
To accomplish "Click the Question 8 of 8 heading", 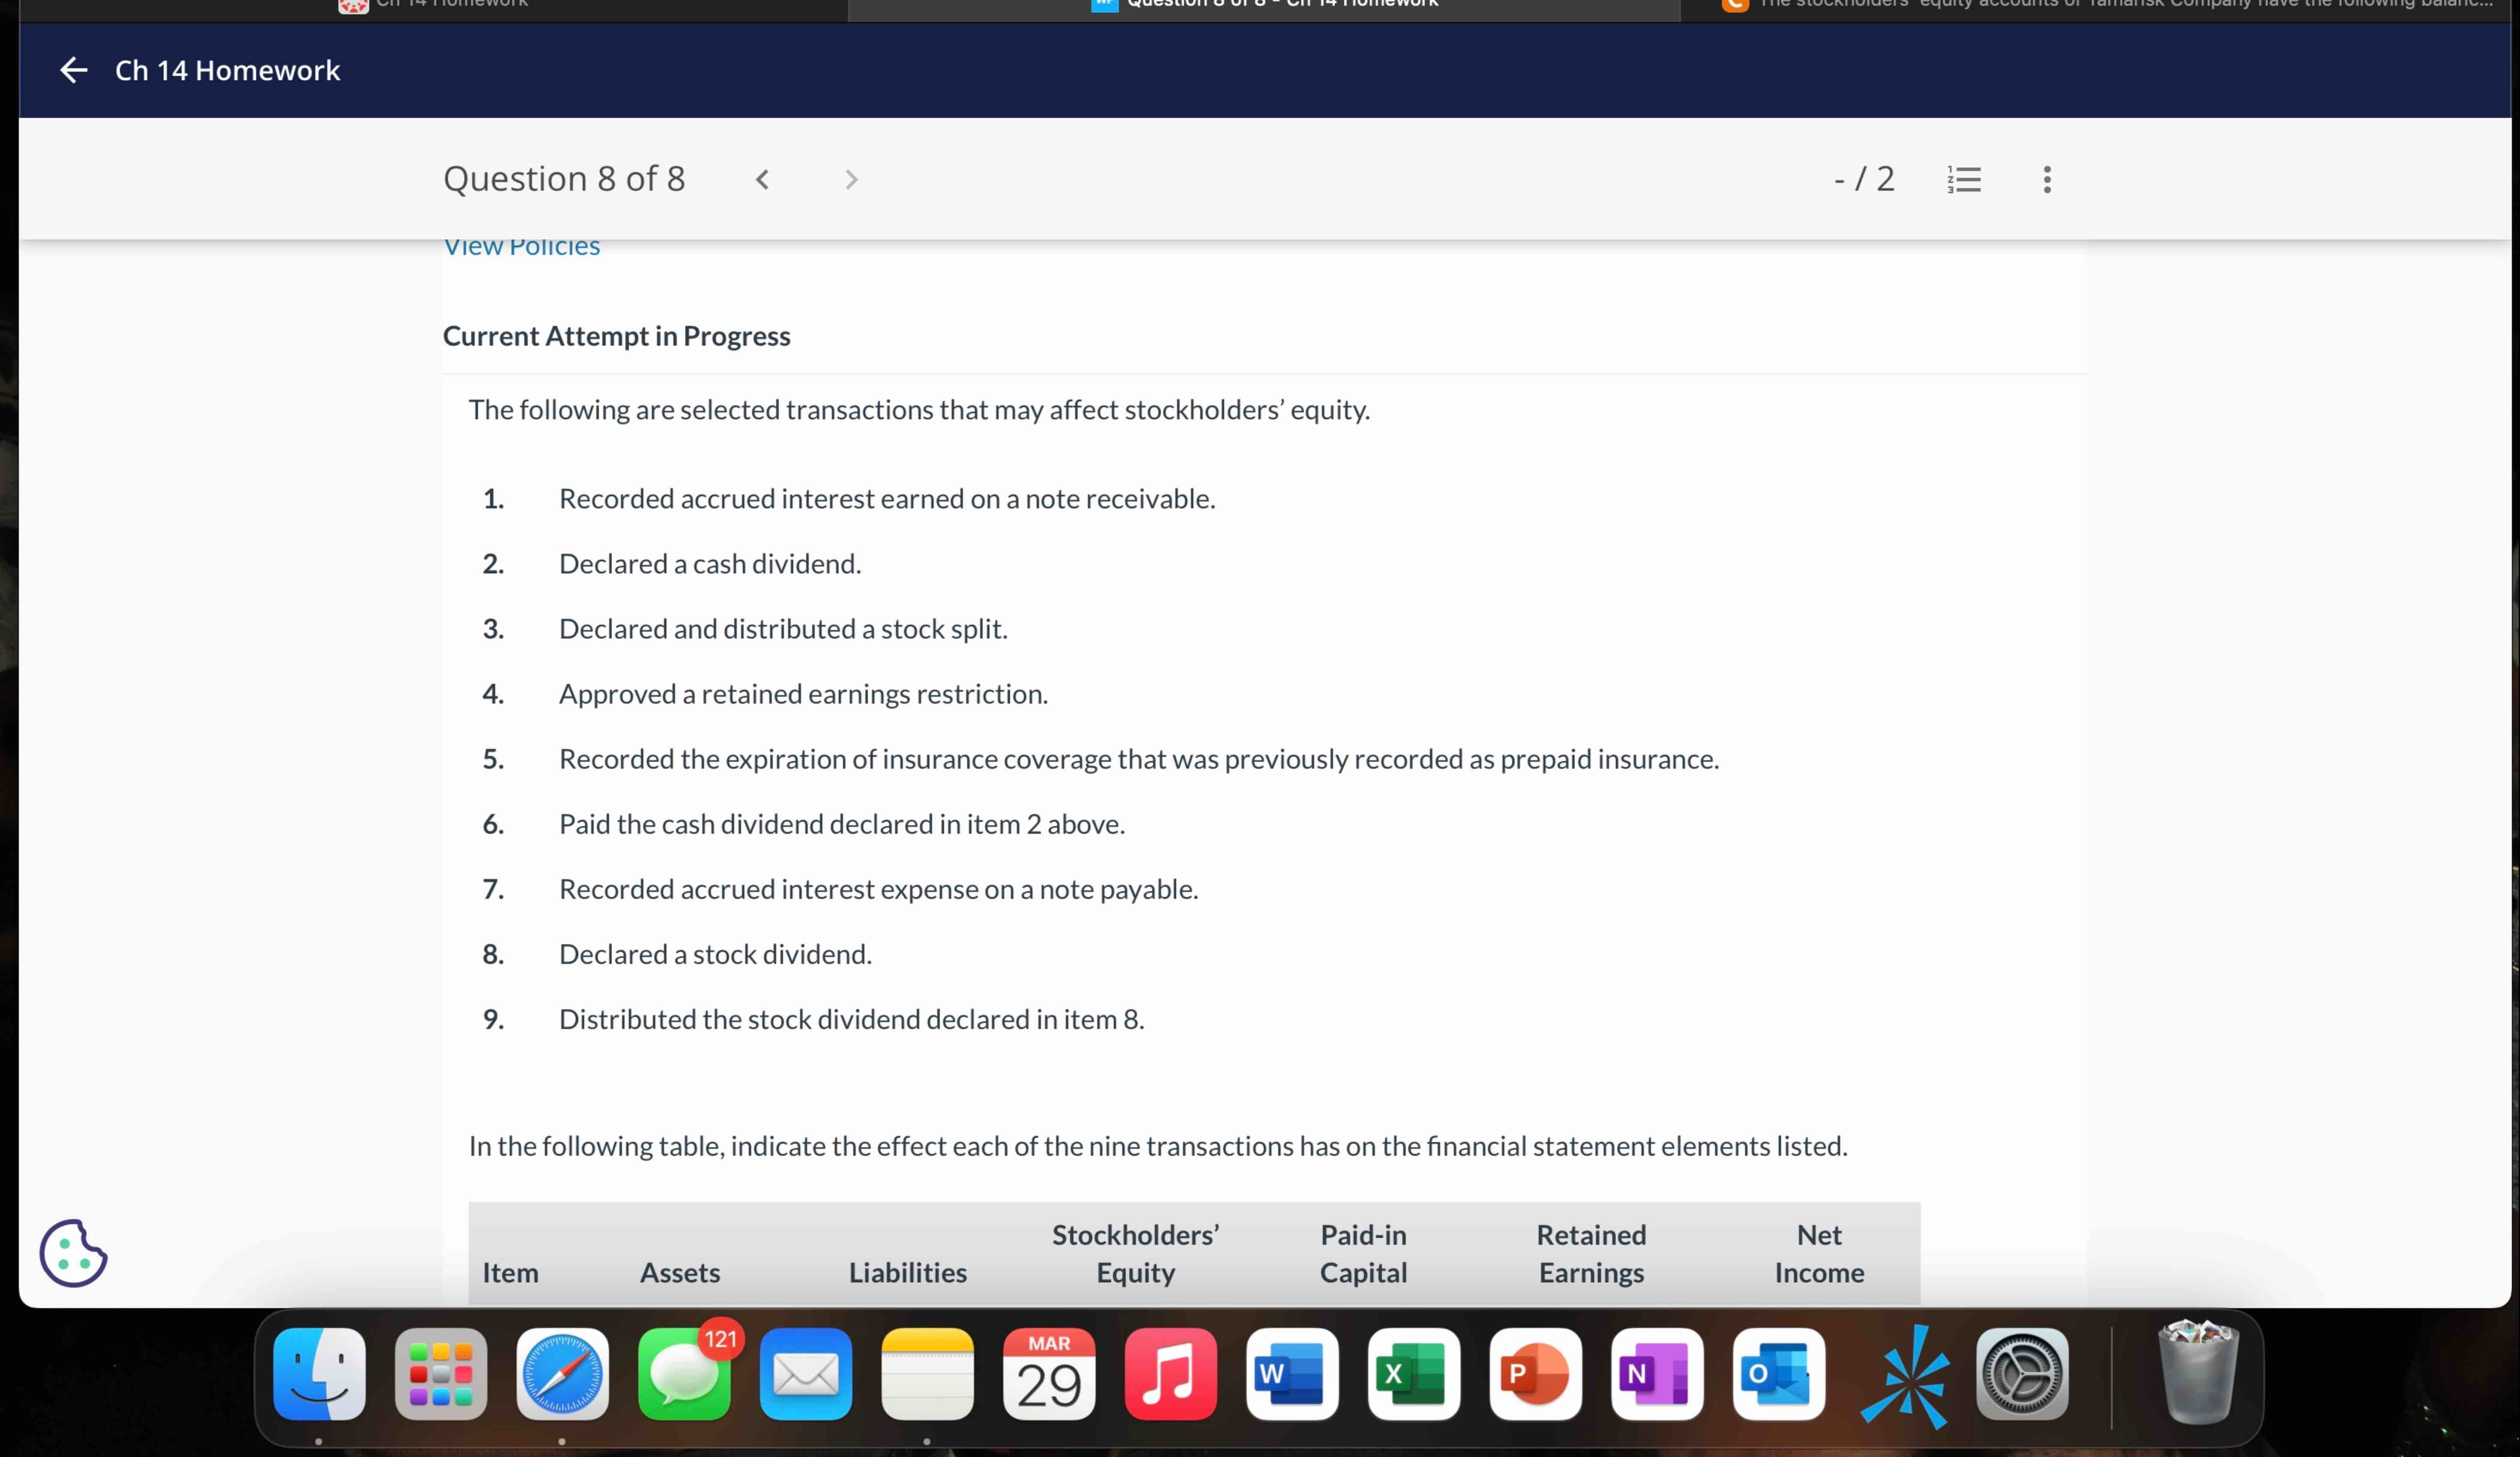I will 564,179.
